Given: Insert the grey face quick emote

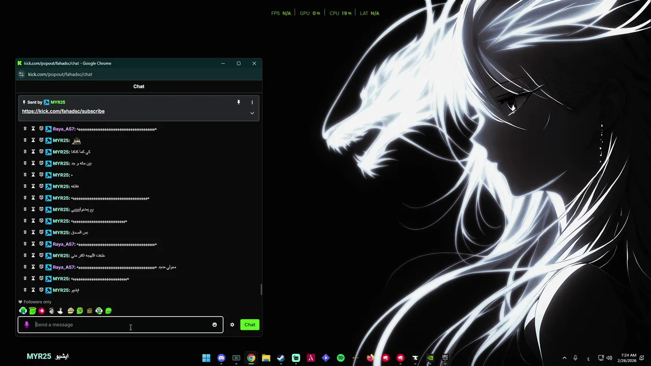Looking at the screenshot, I should pyautogui.click(x=51, y=311).
